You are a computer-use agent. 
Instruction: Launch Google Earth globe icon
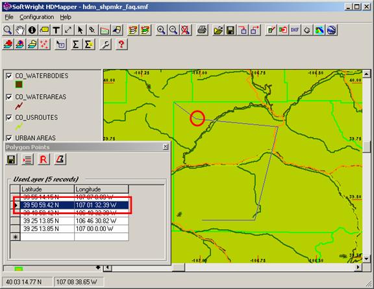click(332, 30)
